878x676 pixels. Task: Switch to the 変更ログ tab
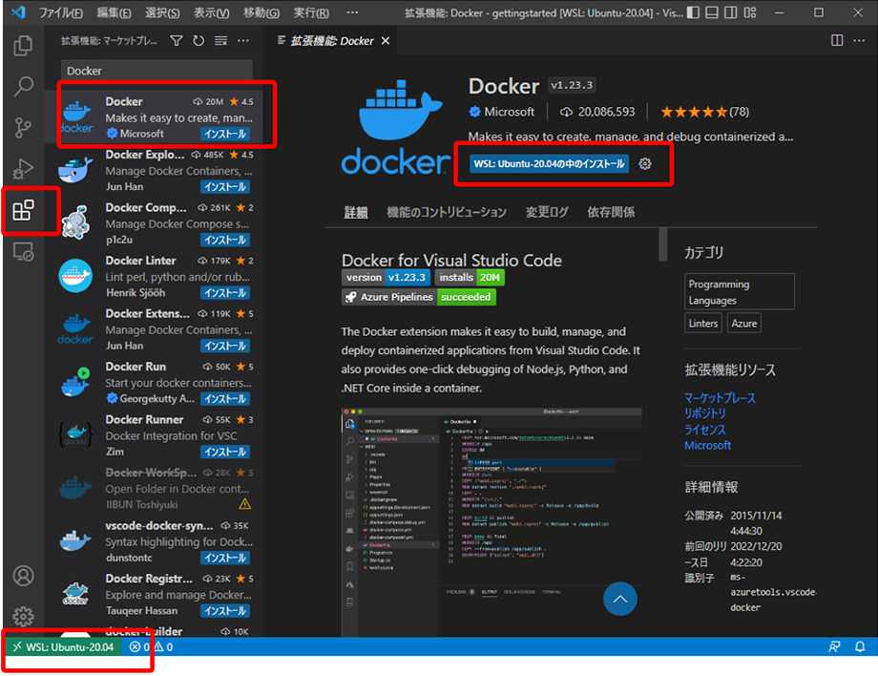tap(547, 212)
